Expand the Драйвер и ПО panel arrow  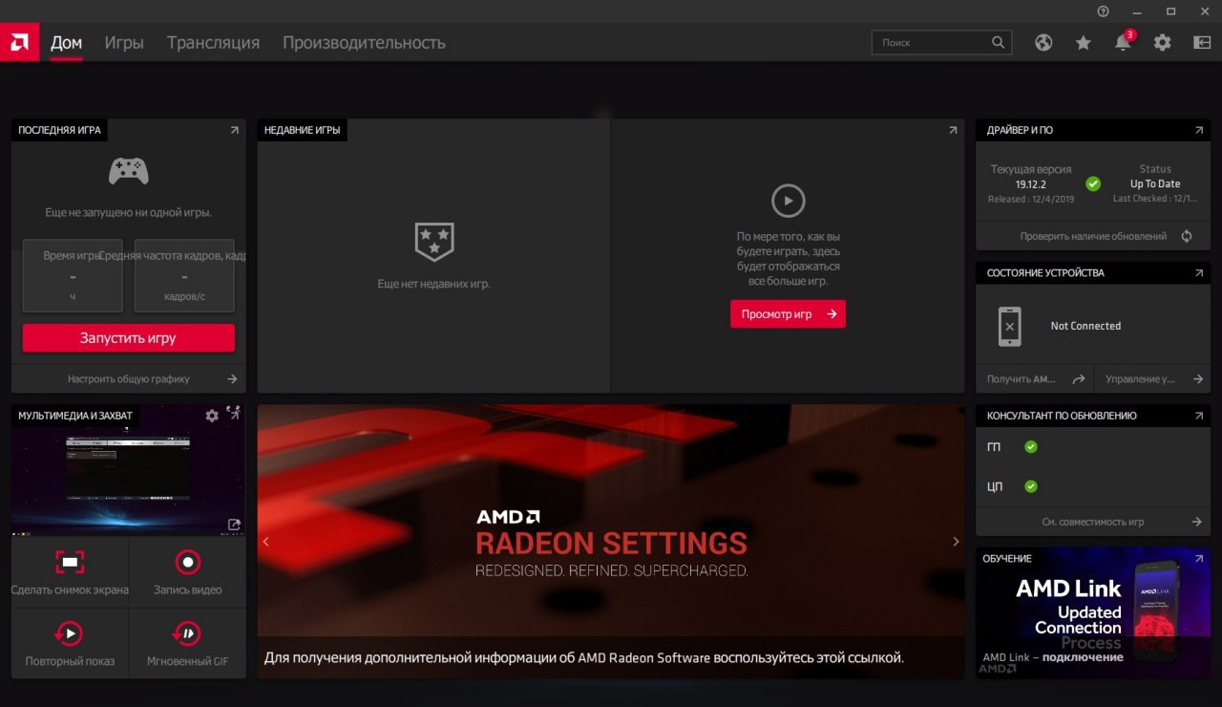pos(1199,130)
